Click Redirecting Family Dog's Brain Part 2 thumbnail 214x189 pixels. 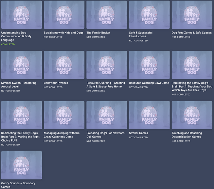[21, 115]
